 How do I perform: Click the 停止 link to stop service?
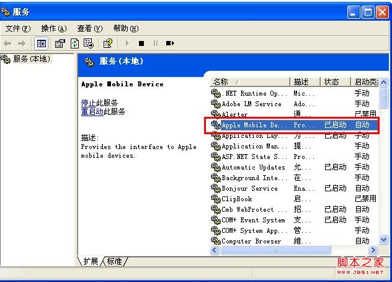89,103
